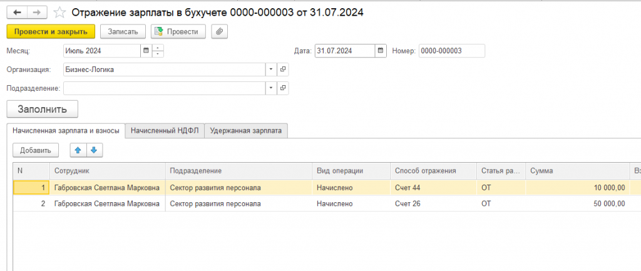Open calendar picker for the Дата field
Image resolution: width=641 pixels, height=271 pixels.
[381, 51]
